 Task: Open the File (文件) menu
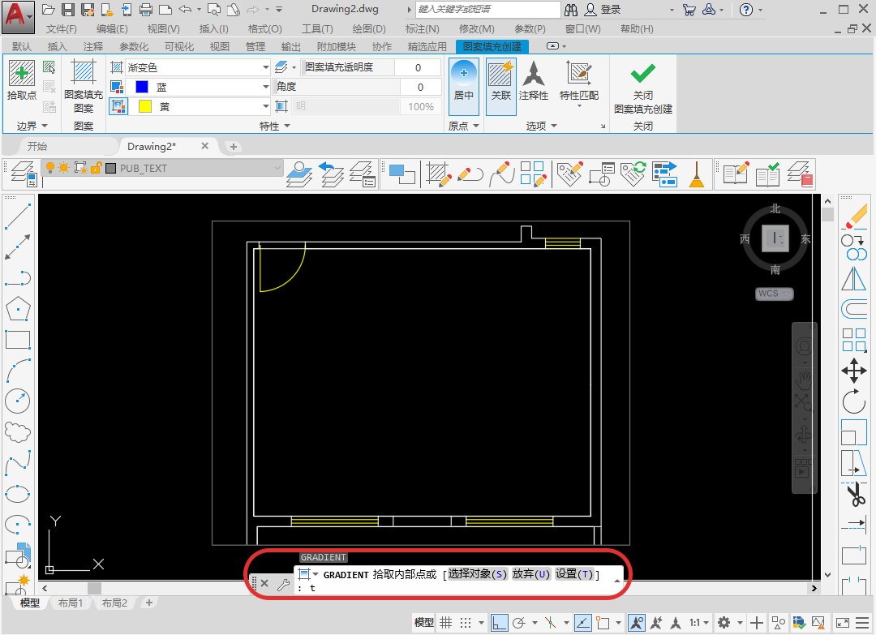coord(61,29)
